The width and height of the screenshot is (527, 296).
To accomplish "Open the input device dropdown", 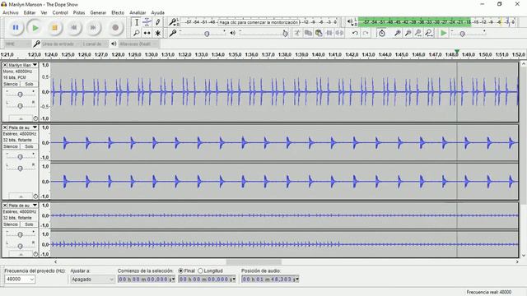I will [x=61, y=44].
